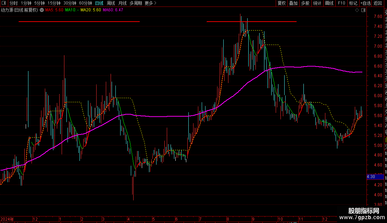
Task: Click the 4.30 price marker on axis
Action: pos(375,177)
